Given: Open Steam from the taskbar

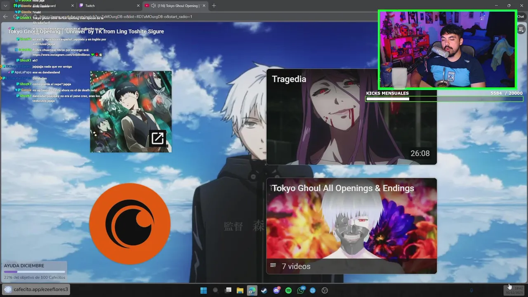Looking at the screenshot, I should point(264,290).
